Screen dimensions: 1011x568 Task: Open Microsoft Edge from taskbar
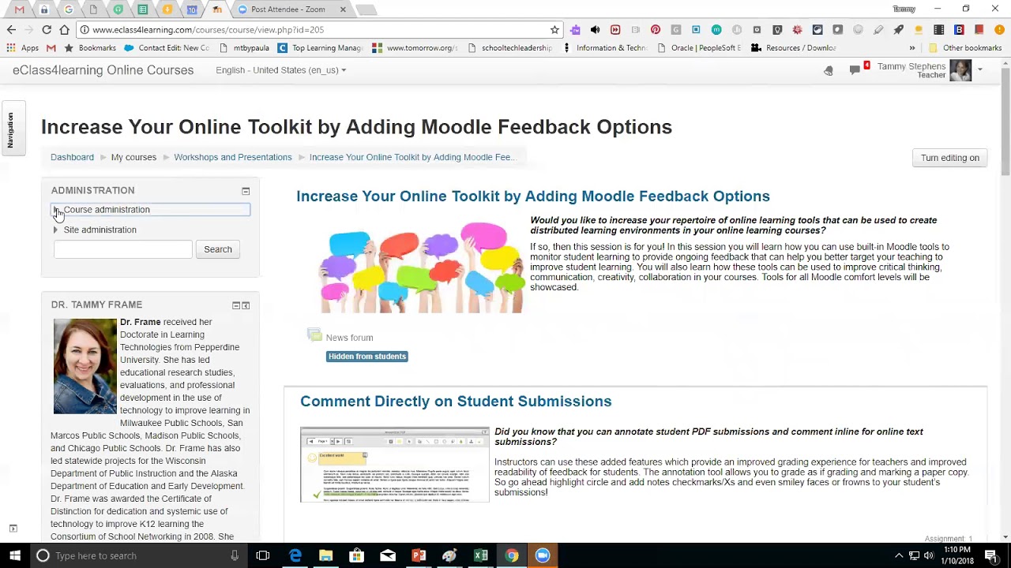pyautogui.click(x=295, y=555)
